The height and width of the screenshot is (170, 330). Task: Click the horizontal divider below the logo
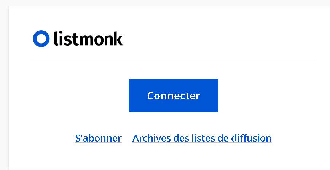pos(173,60)
